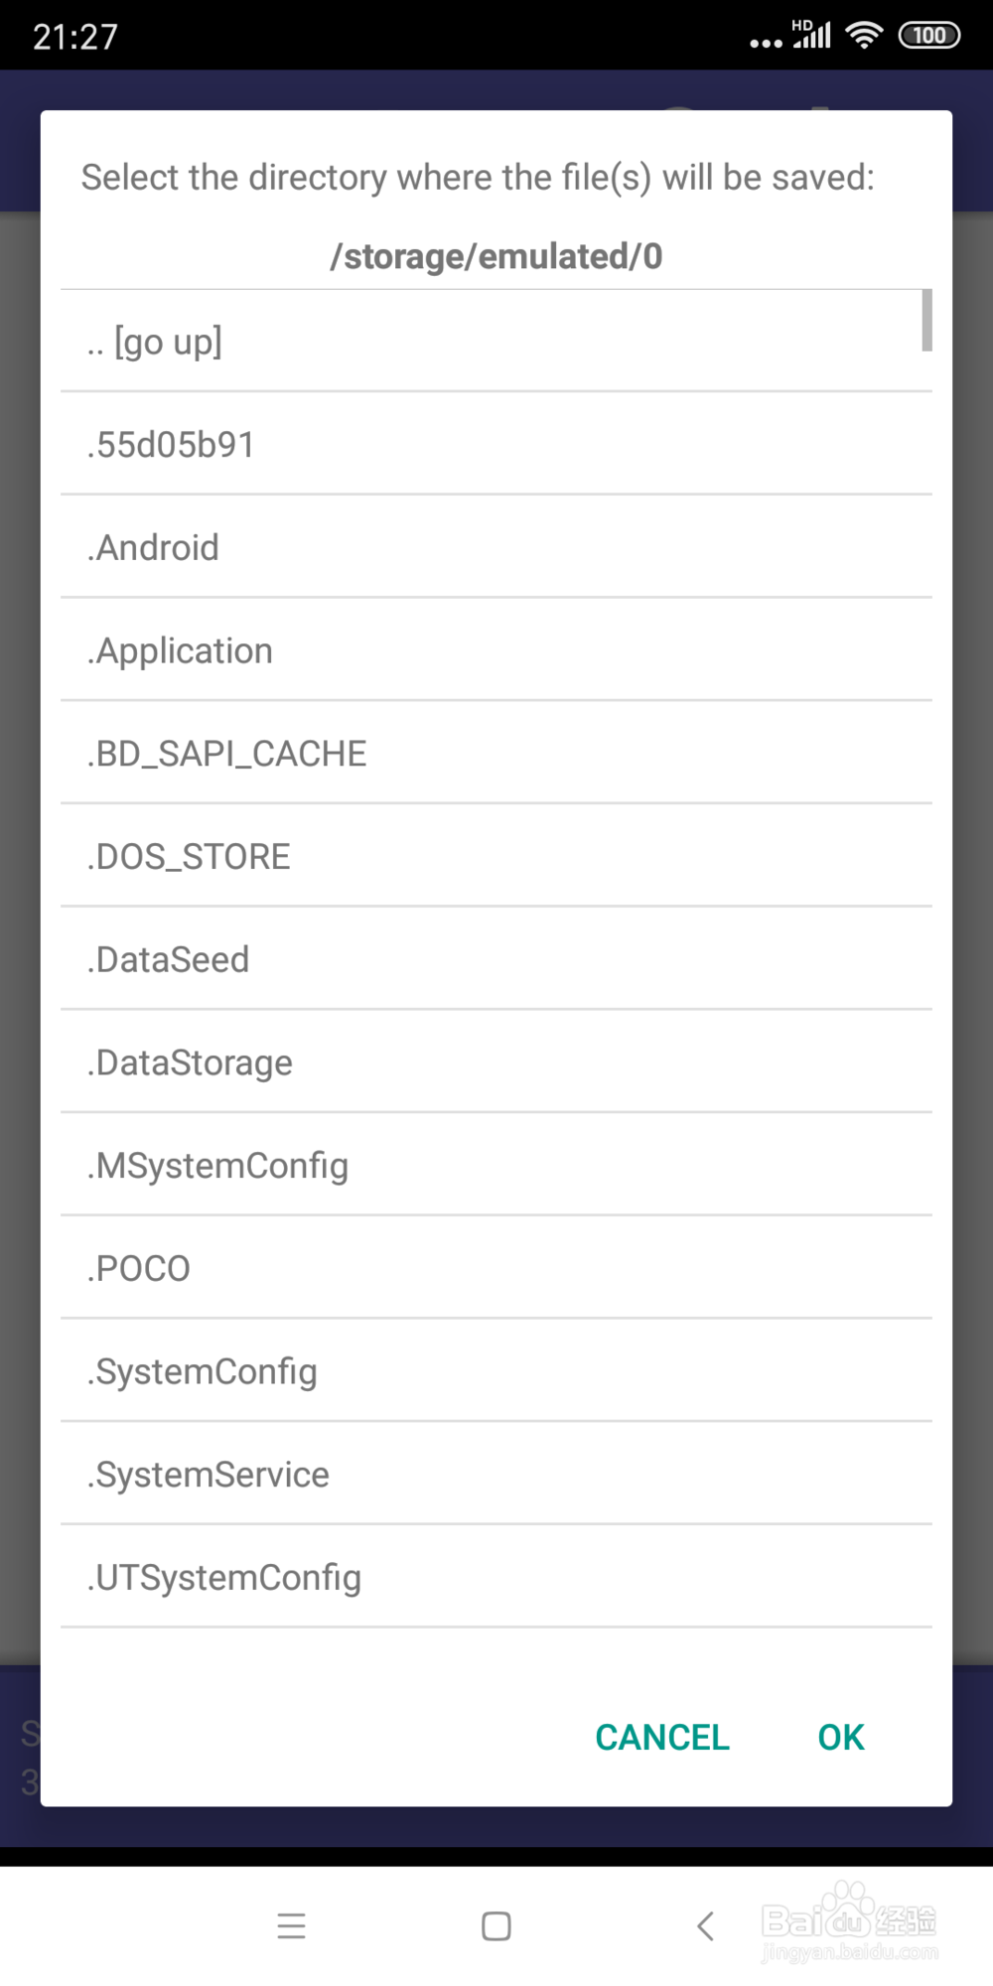
Task: Tap the Wi-Fi status icon
Action: click(864, 36)
